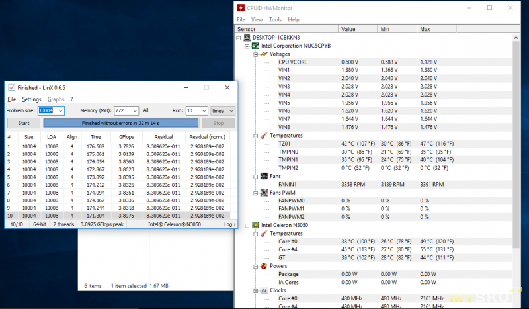The height and width of the screenshot is (309, 529).
Task: Click the Sensor column header
Action: (x=286, y=29)
